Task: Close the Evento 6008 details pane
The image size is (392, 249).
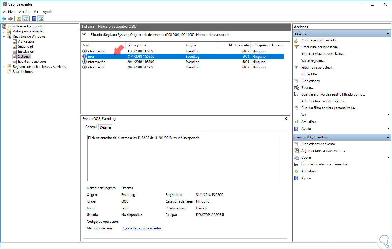Action: click(x=286, y=118)
